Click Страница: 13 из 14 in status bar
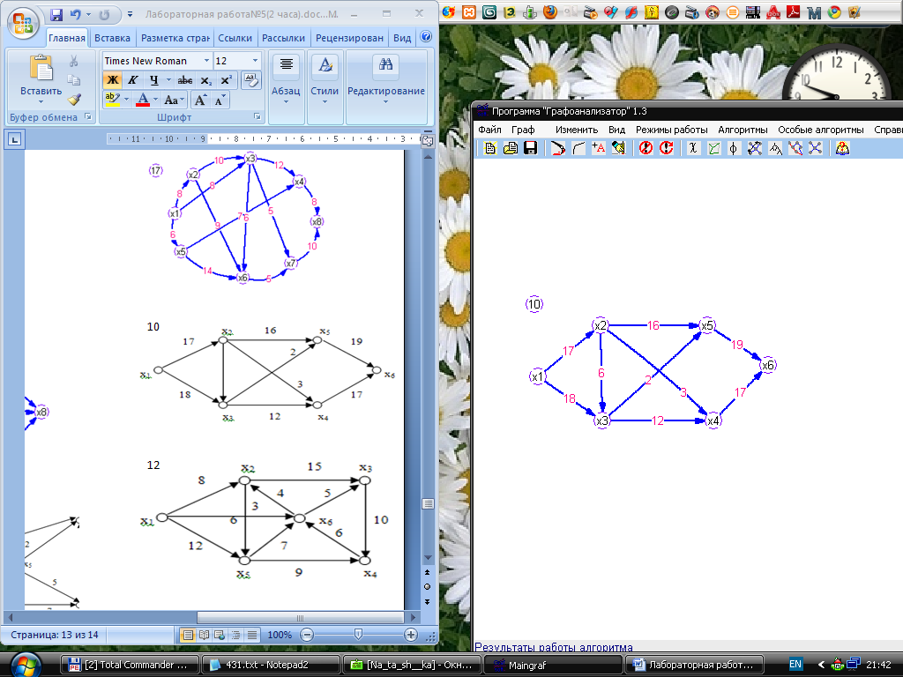Screen dimensions: 903x677 [x=55, y=635]
